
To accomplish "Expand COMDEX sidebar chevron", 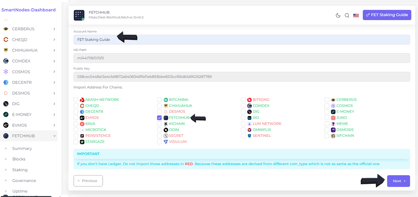I will pyautogui.click(x=54, y=61).
